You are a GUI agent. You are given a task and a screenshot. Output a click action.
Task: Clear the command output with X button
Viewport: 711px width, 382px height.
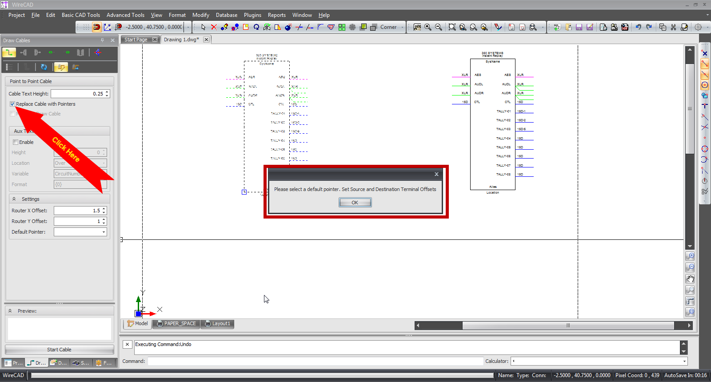pyautogui.click(x=127, y=344)
